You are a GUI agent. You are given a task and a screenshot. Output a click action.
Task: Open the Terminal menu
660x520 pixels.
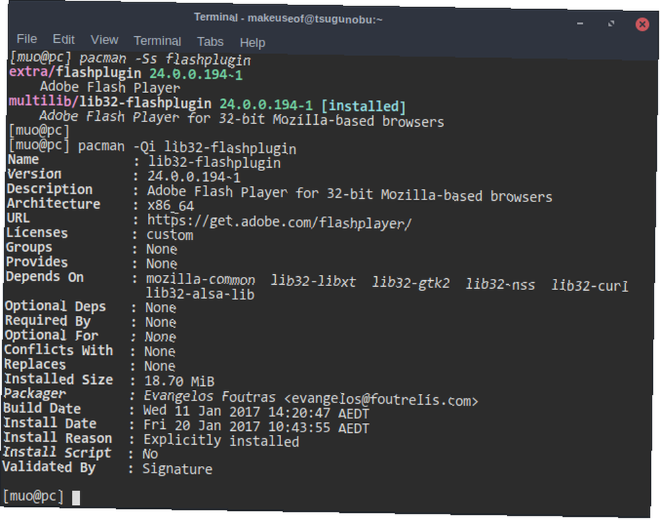tap(157, 41)
